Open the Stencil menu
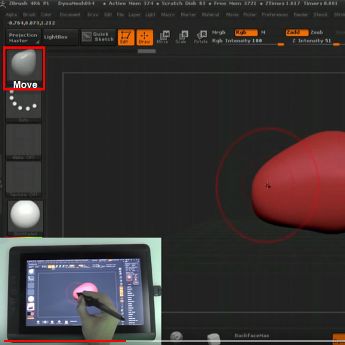345x345 pixels. [x=321, y=15]
